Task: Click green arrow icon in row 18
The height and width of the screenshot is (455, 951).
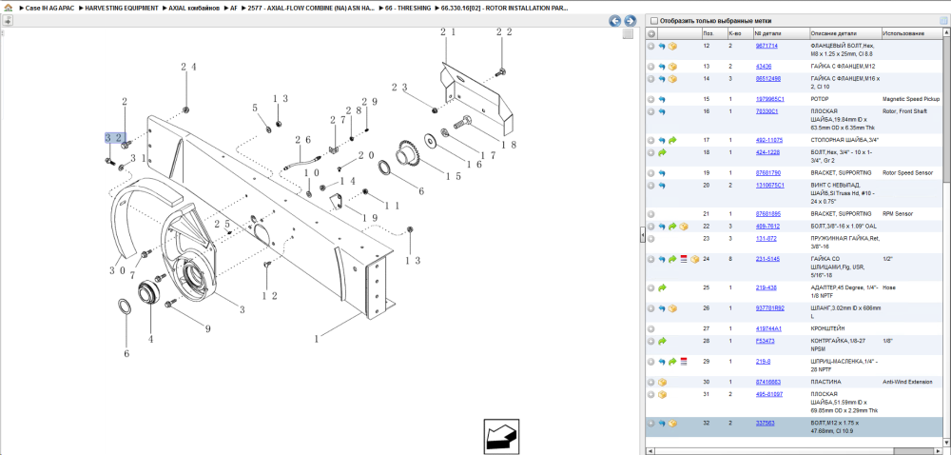Action: pos(662,152)
